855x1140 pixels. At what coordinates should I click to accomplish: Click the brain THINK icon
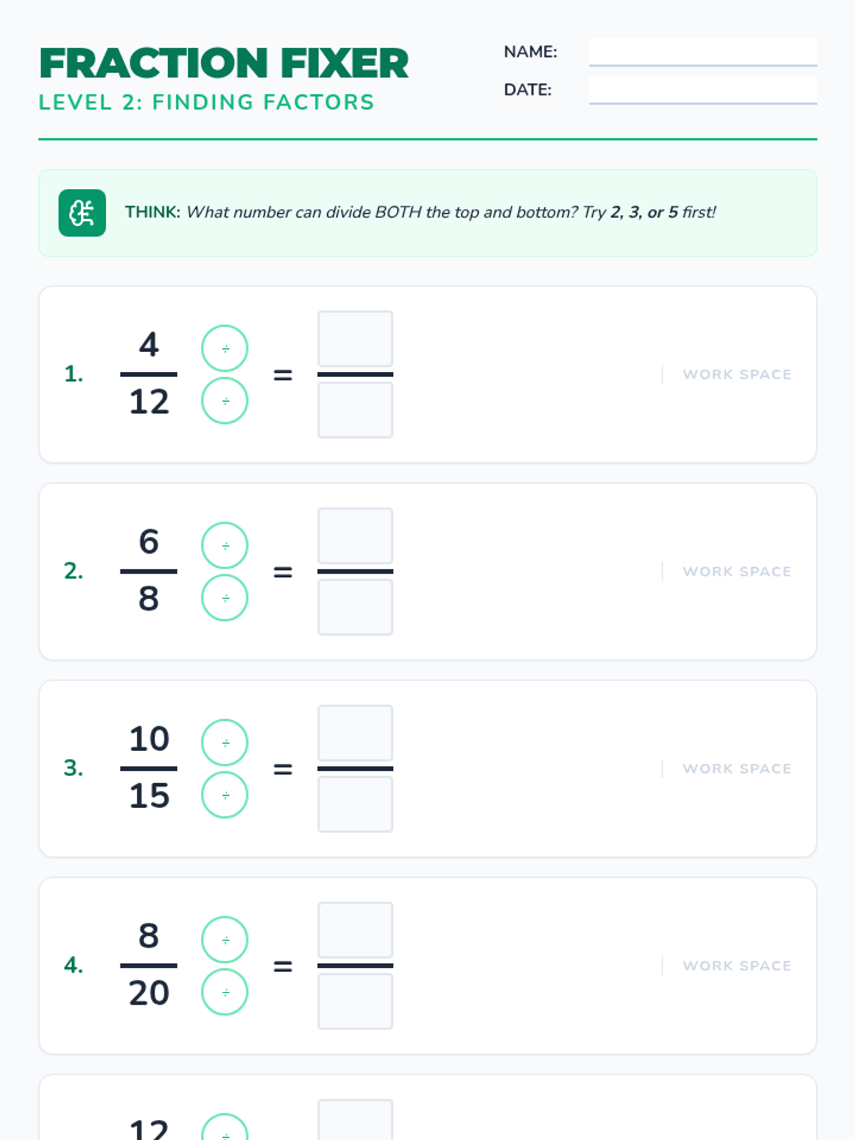[x=82, y=212]
